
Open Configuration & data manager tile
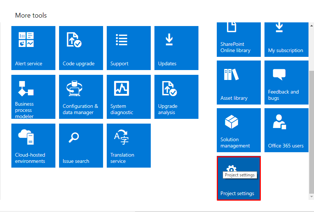coord(81,97)
